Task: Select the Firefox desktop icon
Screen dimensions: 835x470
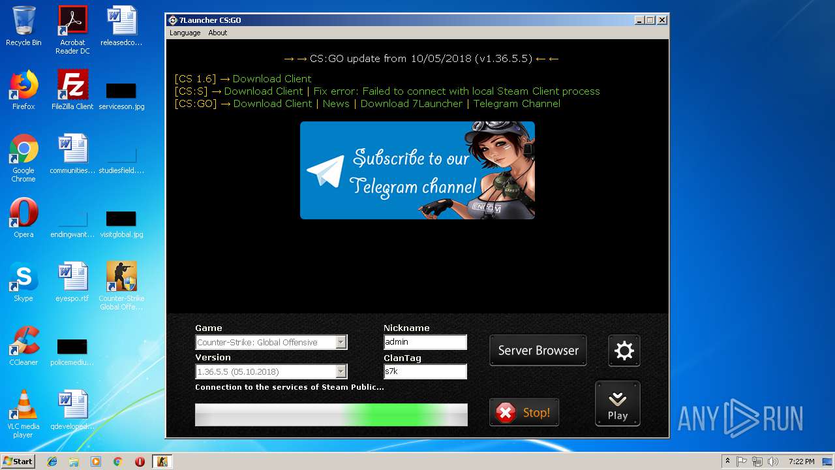Action: (x=23, y=90)
